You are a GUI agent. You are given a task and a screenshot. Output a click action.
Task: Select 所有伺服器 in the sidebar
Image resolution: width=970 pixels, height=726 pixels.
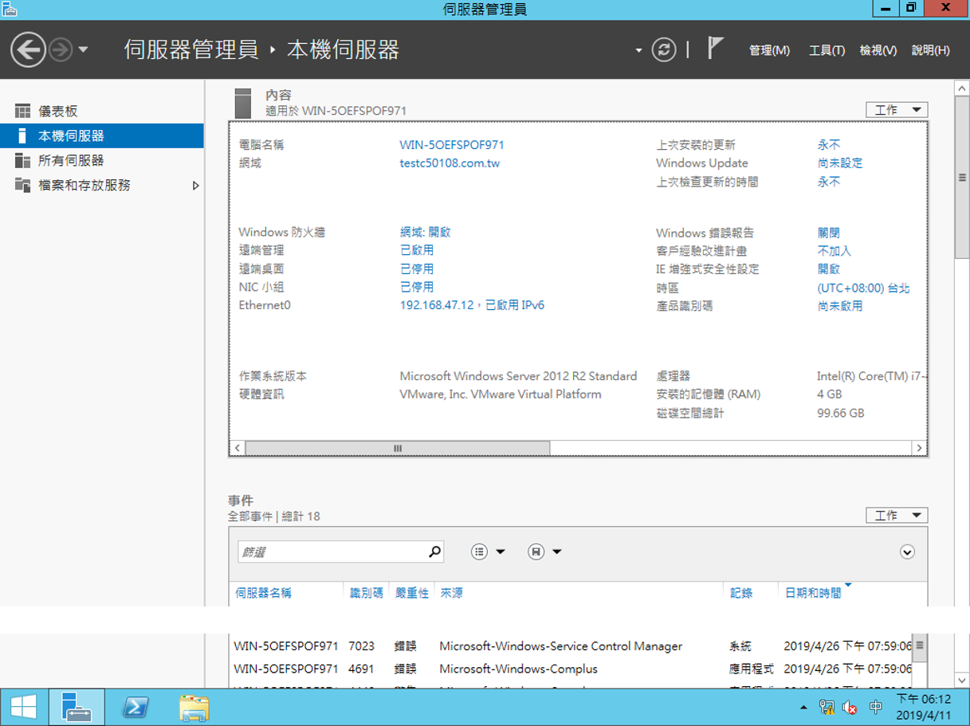pyautogui.click(x=102, y=161)
